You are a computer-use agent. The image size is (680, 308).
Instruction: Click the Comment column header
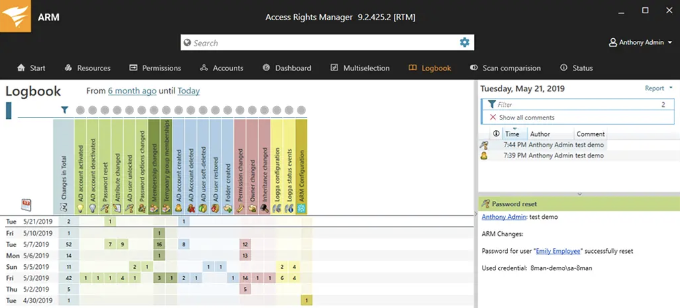point(590,134)
